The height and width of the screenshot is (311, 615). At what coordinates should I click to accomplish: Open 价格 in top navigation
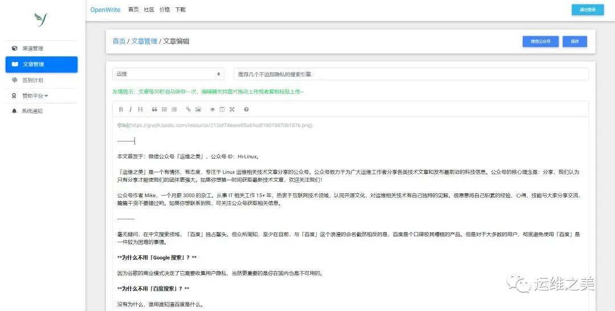pyautogui.click(x=165, y=10)
